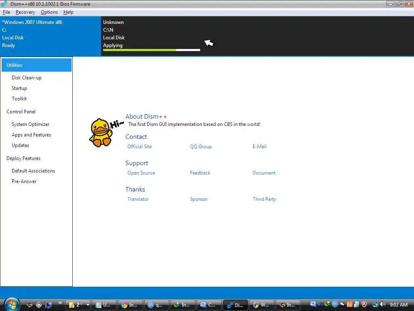Select the Deploy Features section
414x311 pixels.
click(23, 158)
